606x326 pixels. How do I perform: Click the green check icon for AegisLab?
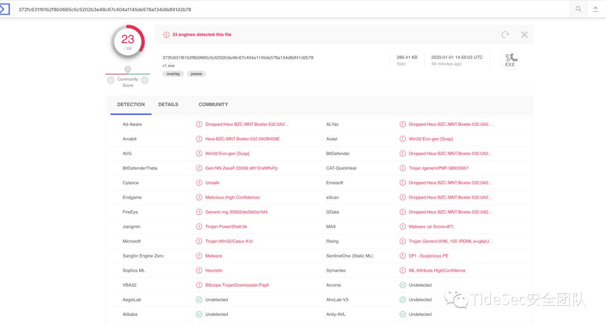click(x=199, y=300)
